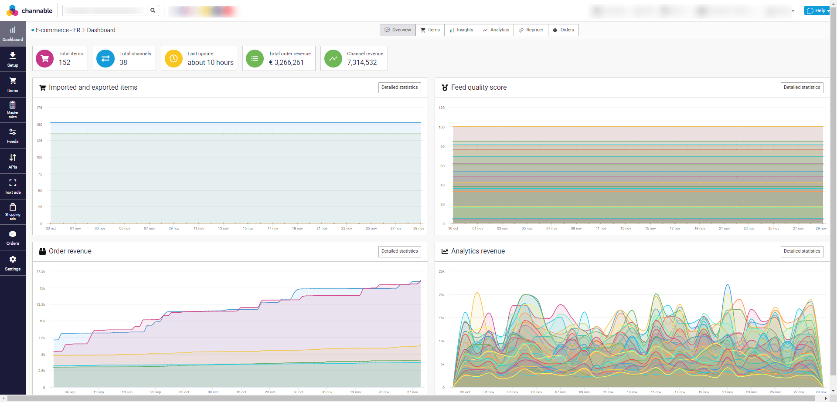837x402 pixels.
Task: Click the search magnifier button
Action: [153, 10]
